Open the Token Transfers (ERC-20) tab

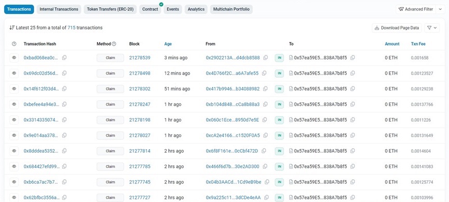tap(110, 9)
